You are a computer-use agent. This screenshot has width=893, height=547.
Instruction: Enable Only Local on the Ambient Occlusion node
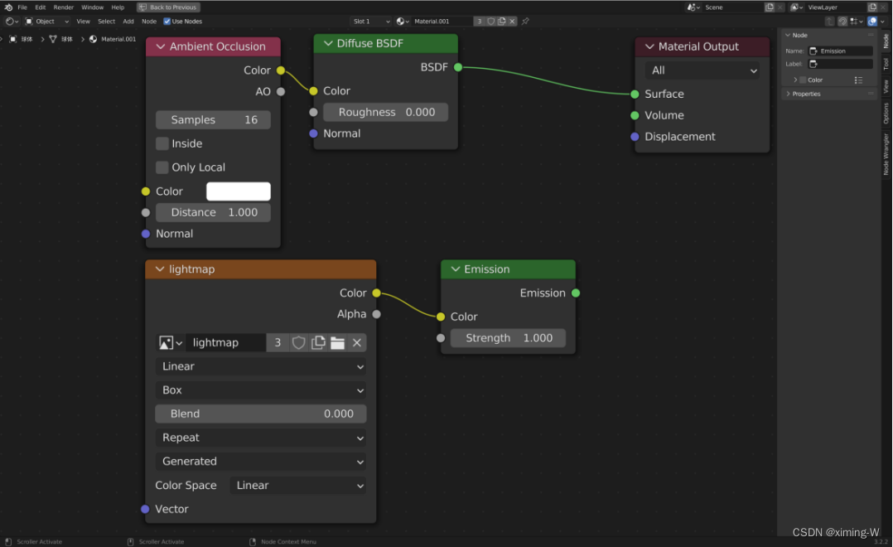point(162,167)
